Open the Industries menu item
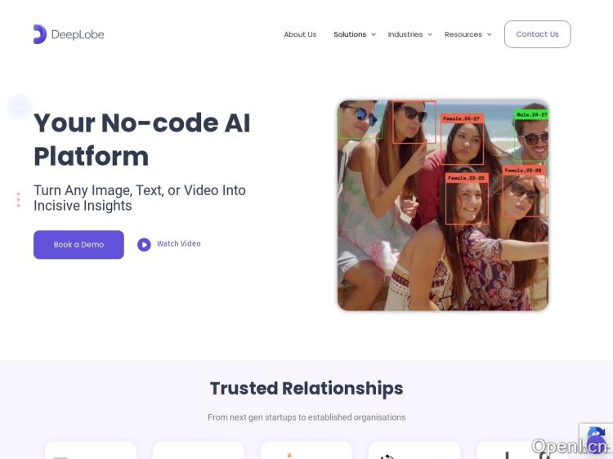The height and width of the screenshot is (459, 613). point(405,34)
